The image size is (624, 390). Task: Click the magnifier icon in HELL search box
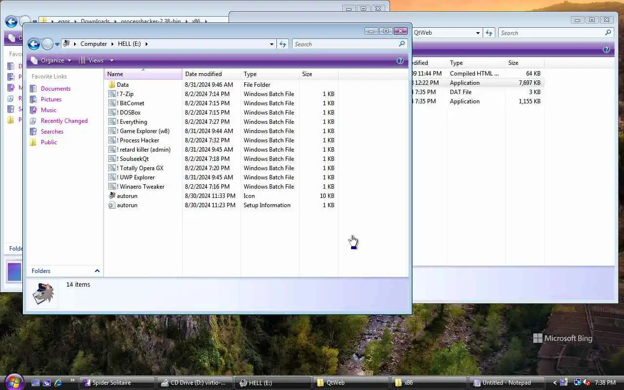(402, 44)
